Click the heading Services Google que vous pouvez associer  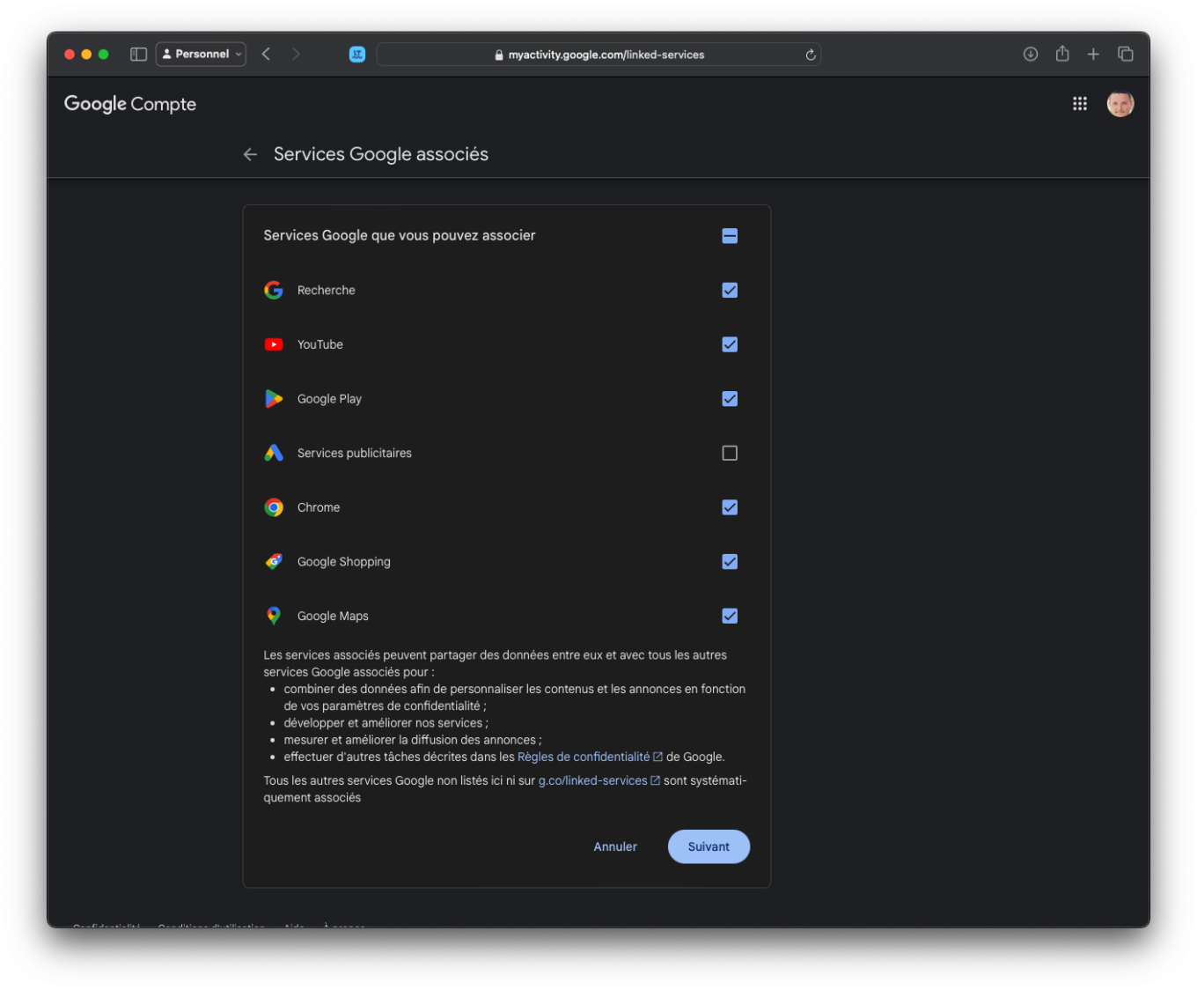[400, 235]
